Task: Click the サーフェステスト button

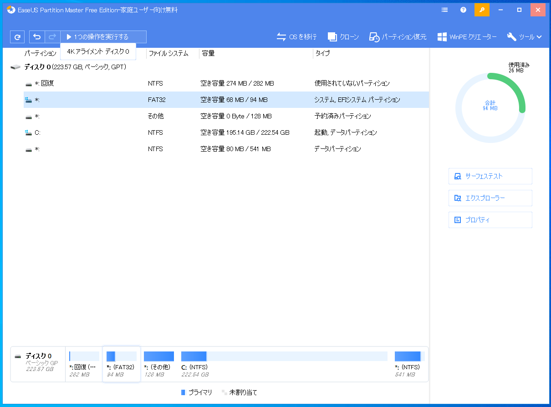Action: coord(490,176)
